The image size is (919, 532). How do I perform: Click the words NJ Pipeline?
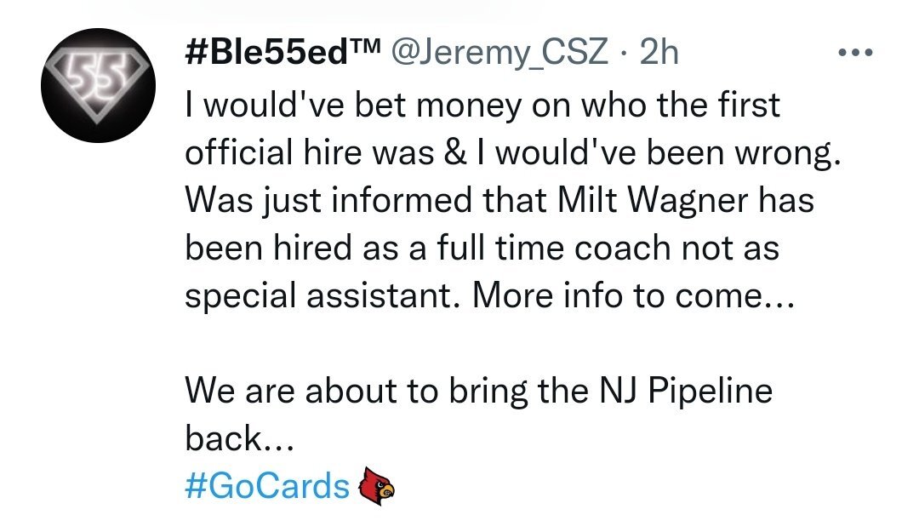[x=686, y=392]
